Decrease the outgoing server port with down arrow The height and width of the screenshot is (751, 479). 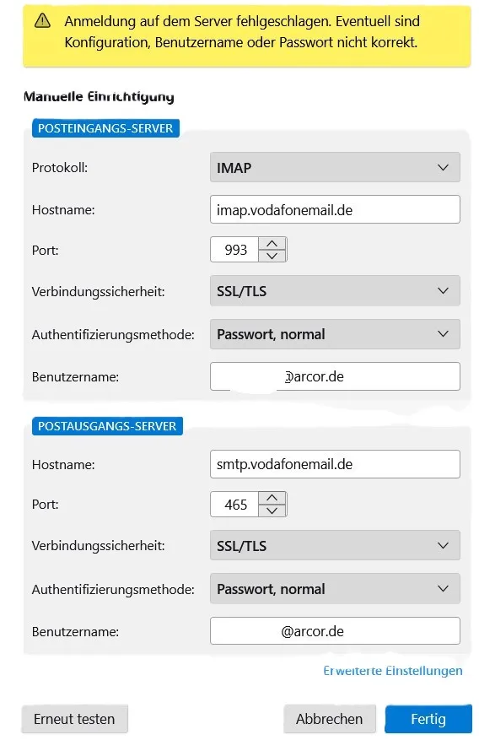[x=272, y=511]
